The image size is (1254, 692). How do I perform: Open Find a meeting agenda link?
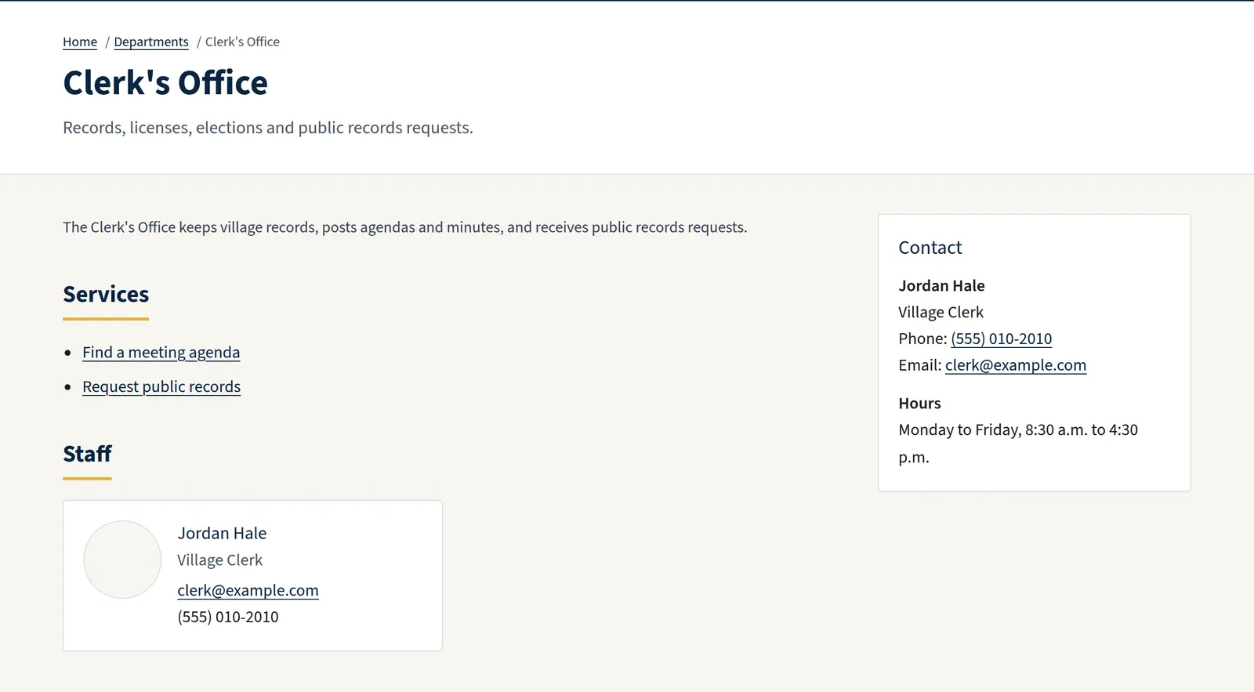coord(161,353)
